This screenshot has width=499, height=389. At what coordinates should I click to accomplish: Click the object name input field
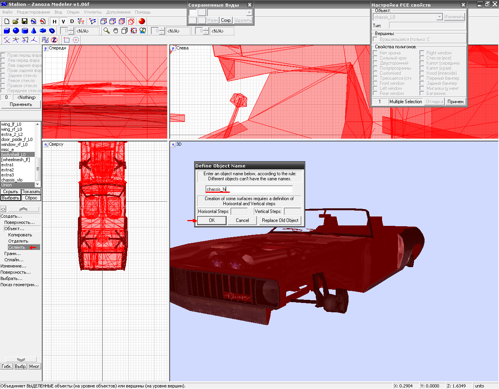tap(249, 189)
